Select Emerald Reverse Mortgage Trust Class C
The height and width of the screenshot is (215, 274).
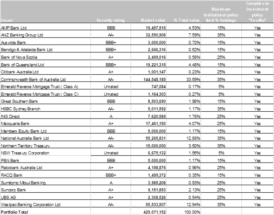40,94
